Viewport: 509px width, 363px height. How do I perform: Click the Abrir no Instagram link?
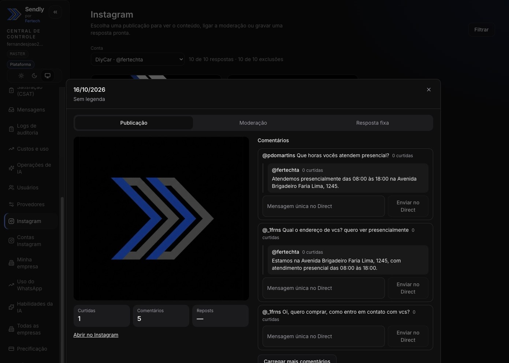pos(96,335)
